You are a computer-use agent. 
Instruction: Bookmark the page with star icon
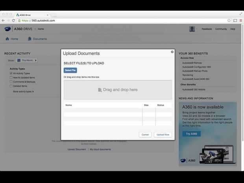pos(229,20)
